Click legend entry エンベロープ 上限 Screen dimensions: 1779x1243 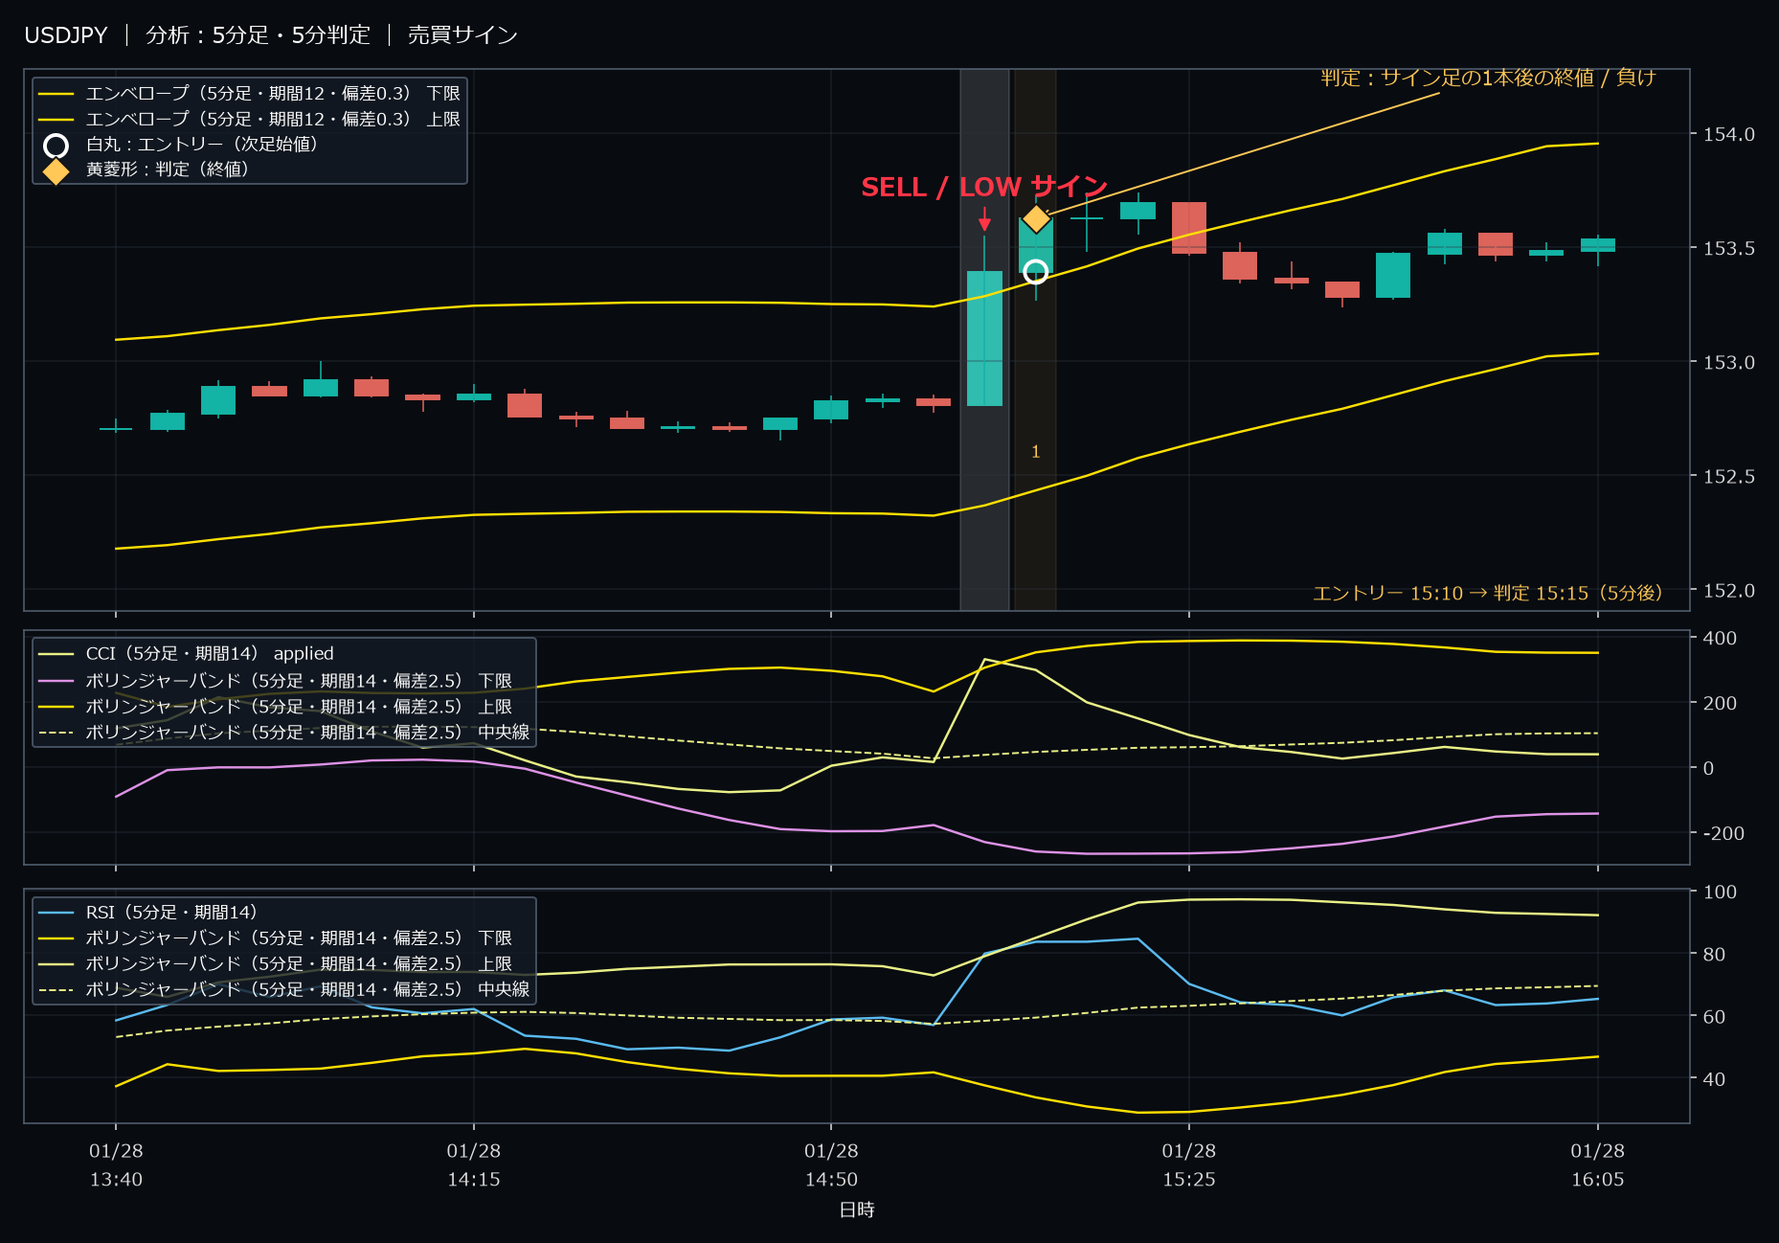pyautogui.click(x=249, y=120)
